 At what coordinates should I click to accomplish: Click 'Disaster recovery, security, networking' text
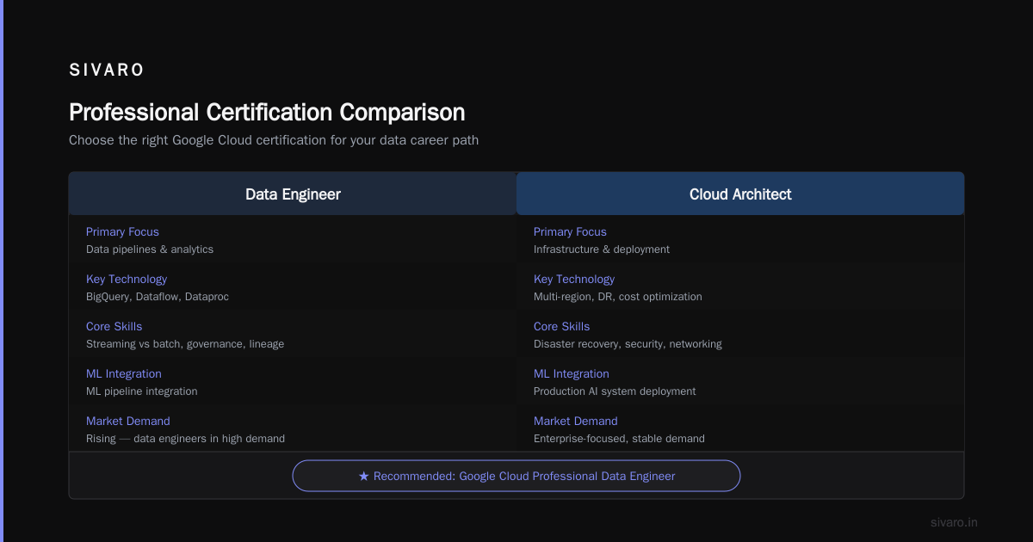point(628,344)
